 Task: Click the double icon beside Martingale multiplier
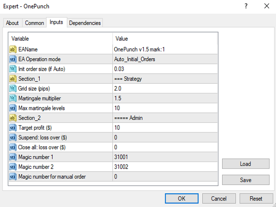point(13,98)
